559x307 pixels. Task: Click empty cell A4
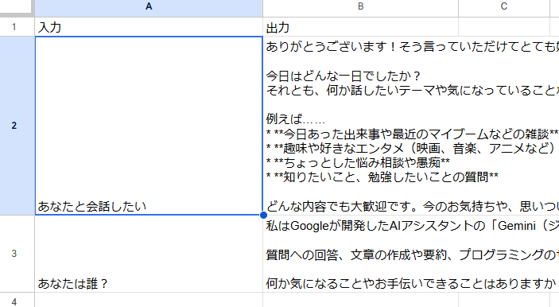(149, 300)
